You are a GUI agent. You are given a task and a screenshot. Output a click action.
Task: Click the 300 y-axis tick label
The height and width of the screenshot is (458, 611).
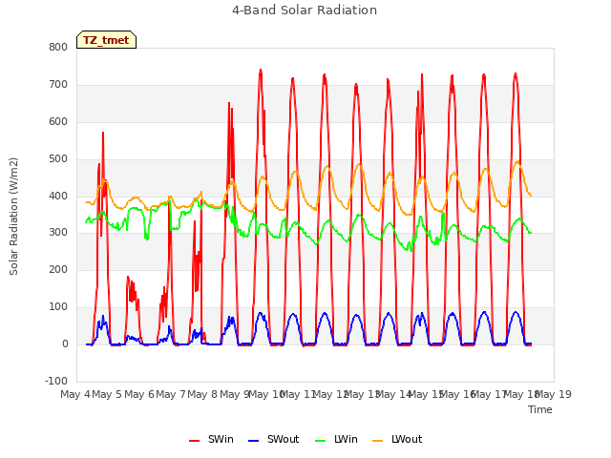[x=58, y=233]
